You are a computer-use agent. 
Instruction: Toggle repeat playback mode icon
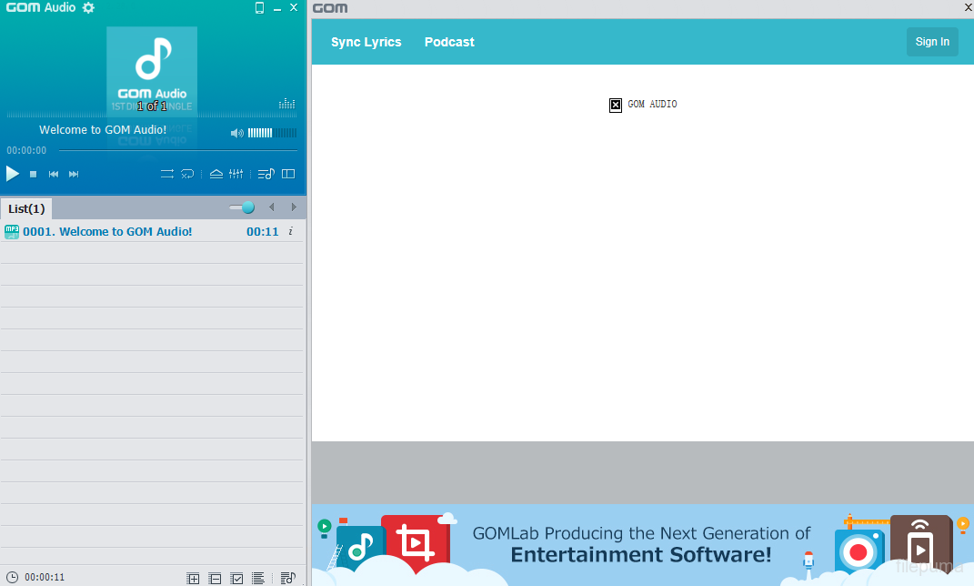coord(167,174)
